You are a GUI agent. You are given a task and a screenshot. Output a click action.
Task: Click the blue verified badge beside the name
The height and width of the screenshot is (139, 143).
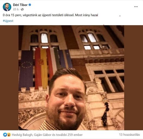[x=30, y=5]
